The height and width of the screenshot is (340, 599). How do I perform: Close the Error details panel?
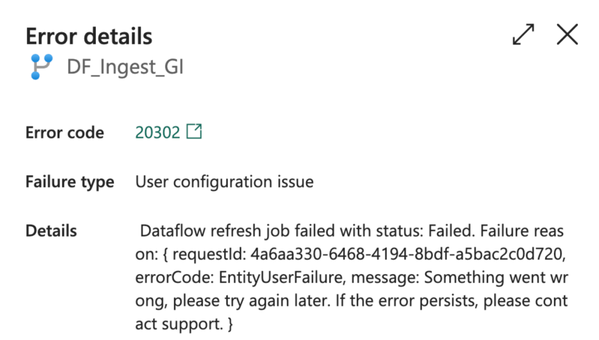(x=567, y=34)
